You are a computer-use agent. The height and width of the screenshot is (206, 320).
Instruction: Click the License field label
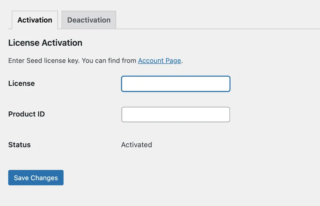21,83
